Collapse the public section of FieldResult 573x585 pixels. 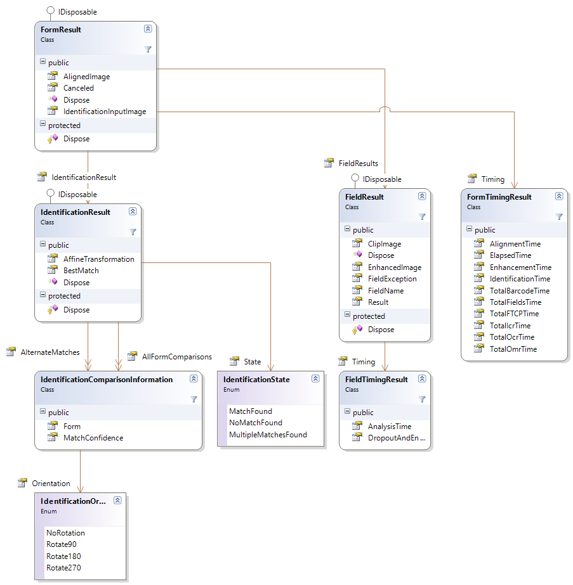click(347, 229)
